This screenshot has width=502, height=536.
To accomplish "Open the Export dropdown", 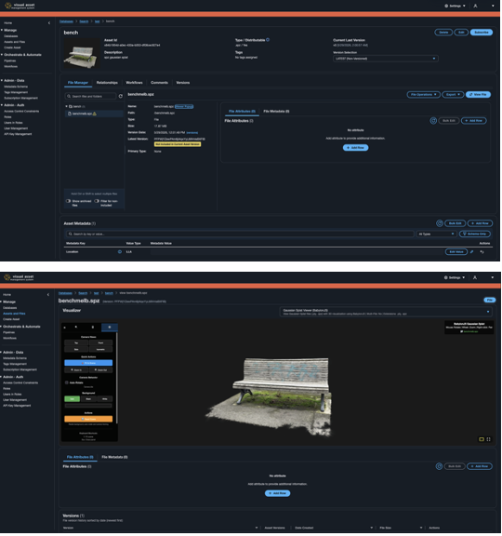I will click(453, 94).
